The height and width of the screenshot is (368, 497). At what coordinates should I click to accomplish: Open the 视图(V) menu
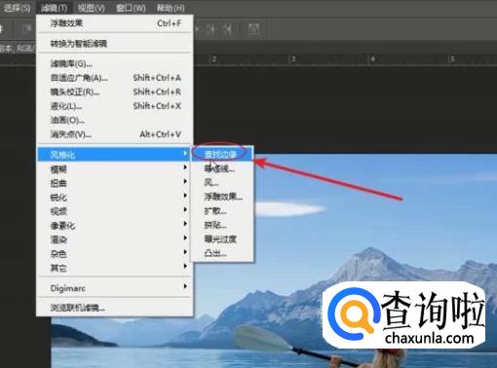point(92,8)
